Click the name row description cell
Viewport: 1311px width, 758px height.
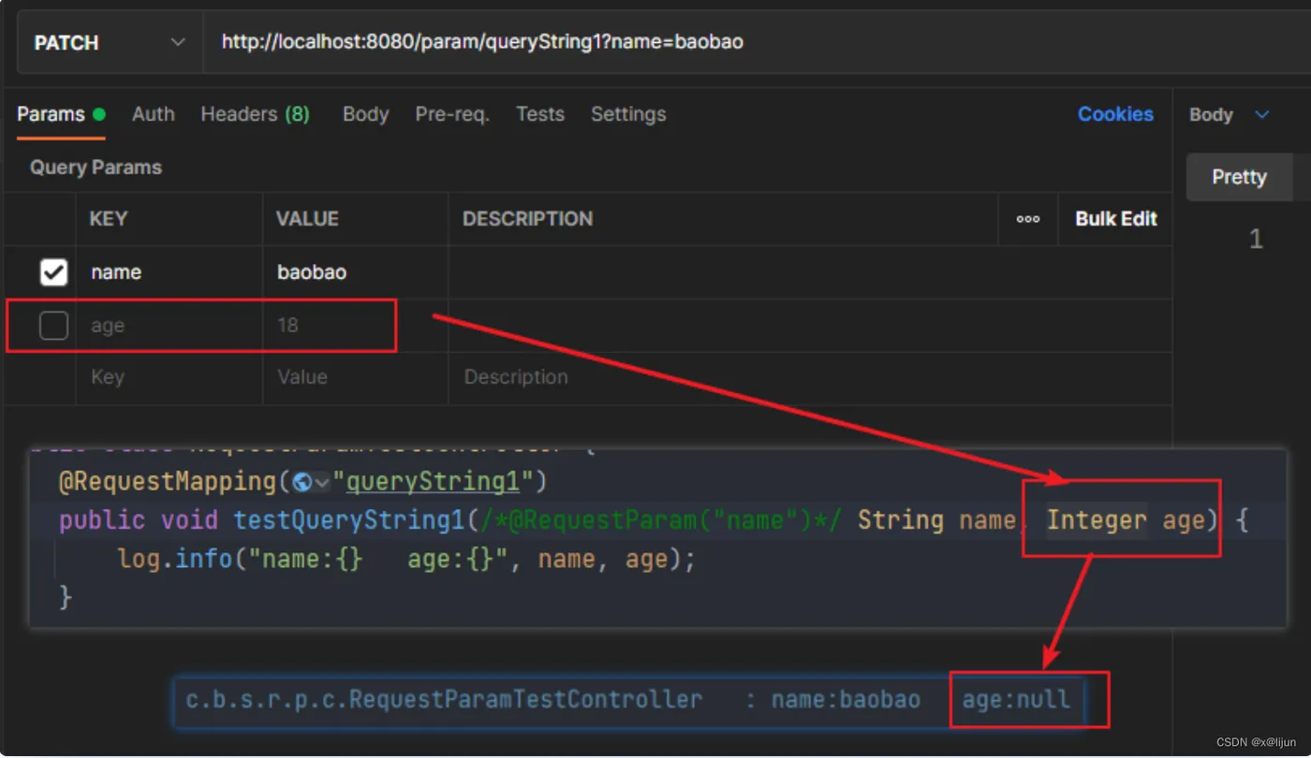click(x=810, y=272)
